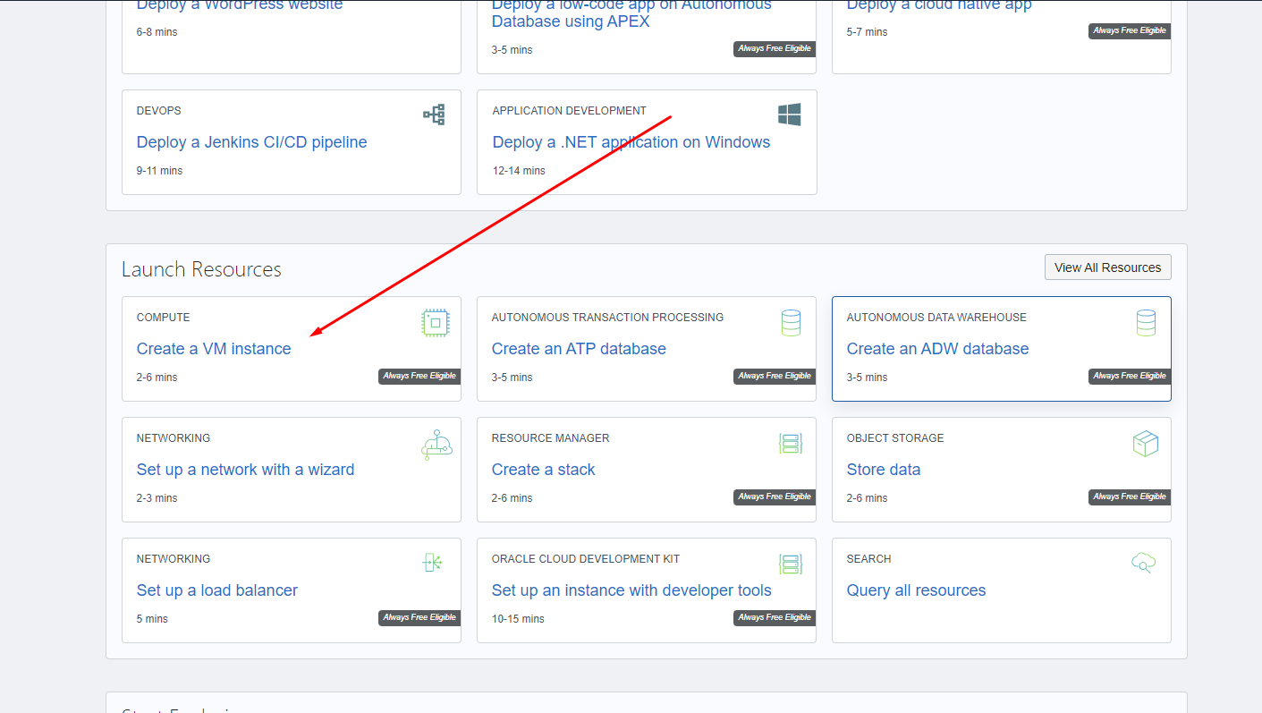
Task: Click the database icon on the ADW card
Action: [1146, 323]
